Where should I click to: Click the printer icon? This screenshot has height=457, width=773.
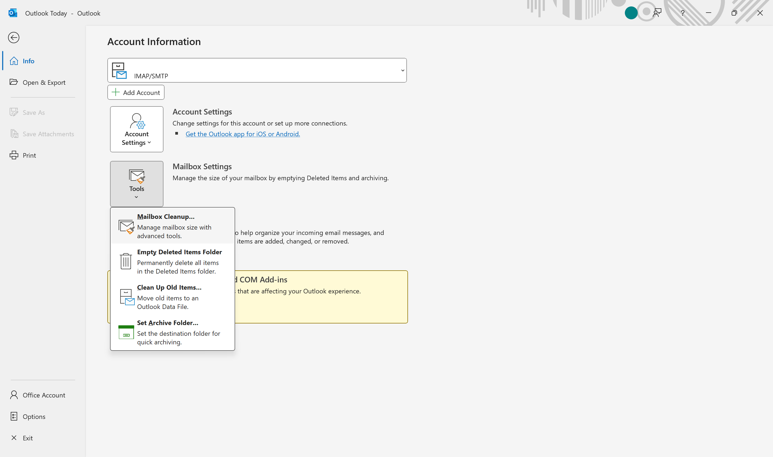(x=14, y=155)
